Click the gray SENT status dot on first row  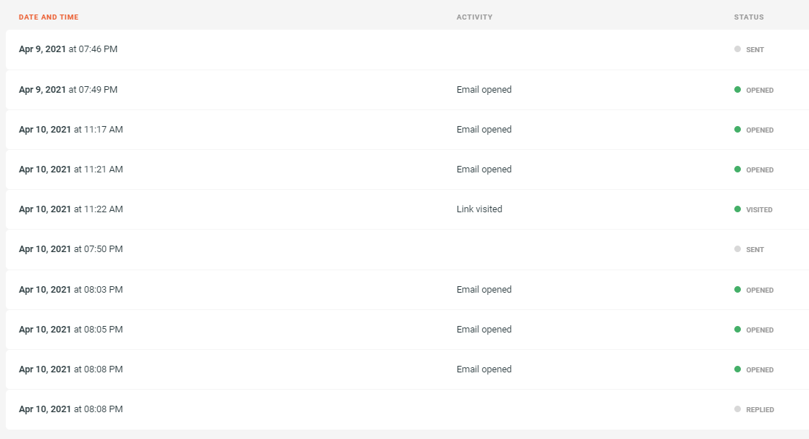click(x=738, y=49)
